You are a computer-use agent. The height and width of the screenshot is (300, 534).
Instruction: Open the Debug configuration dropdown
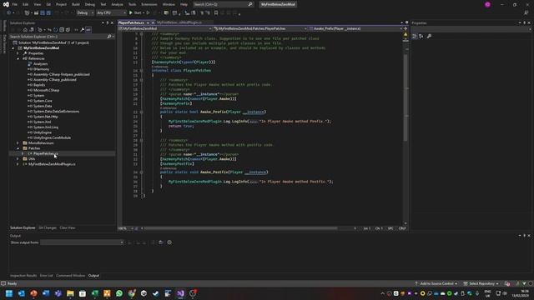pos(85,13)
